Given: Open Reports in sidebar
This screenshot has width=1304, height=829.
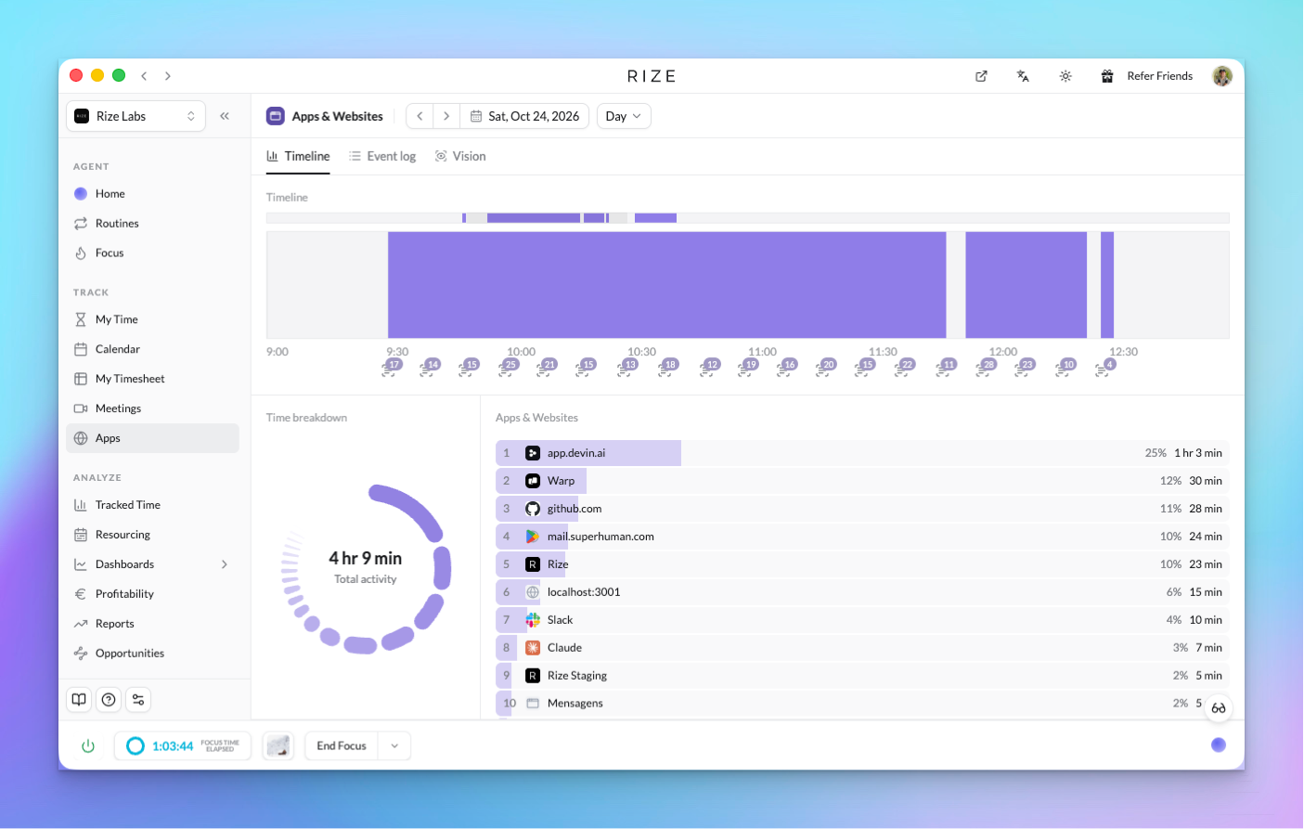Looking at the screenshot, I should (152, 624).
